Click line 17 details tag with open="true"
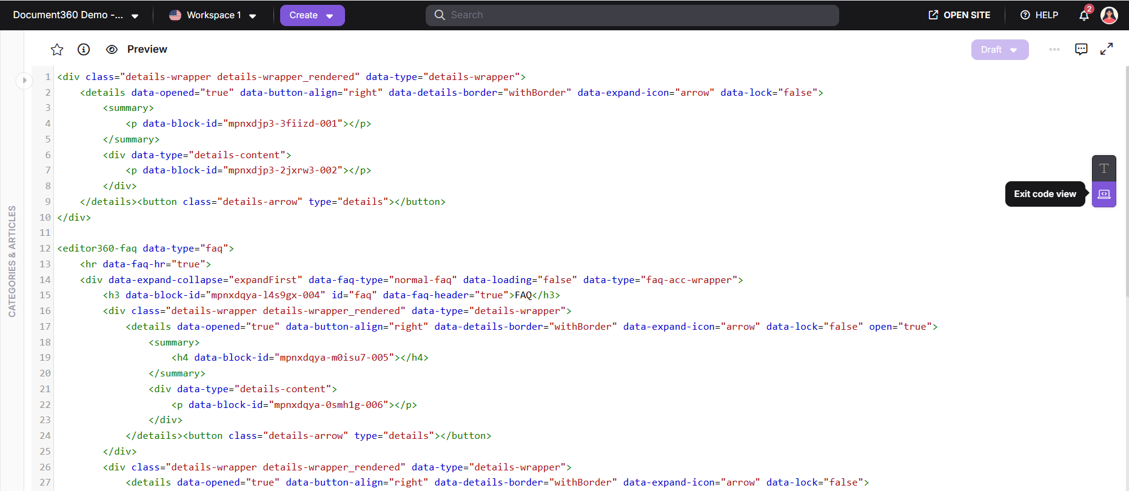The height and width of the screenshot is (491, 1129). (532, 327)
